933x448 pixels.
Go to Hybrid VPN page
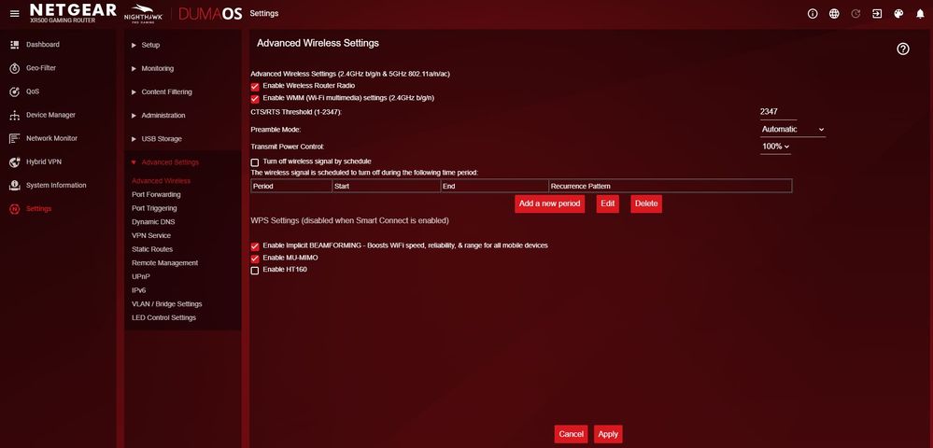click(x=44, y=161)
